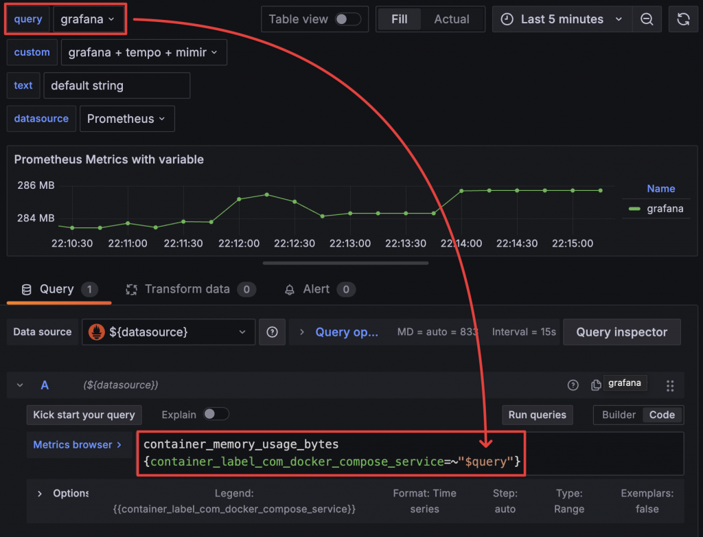Click the refresh dashboard icon
The image size is (703, 537).
683,19
